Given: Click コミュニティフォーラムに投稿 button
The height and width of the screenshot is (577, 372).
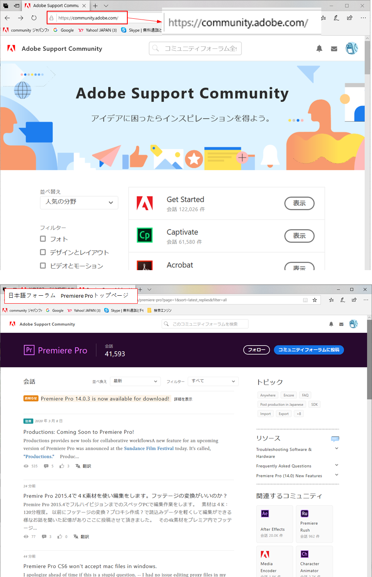Looking at the screenshot, I should click(309, 350).
